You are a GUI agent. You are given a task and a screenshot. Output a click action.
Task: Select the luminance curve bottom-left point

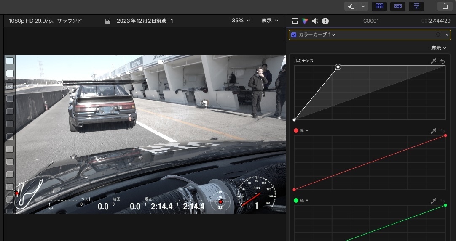[294, 119]
